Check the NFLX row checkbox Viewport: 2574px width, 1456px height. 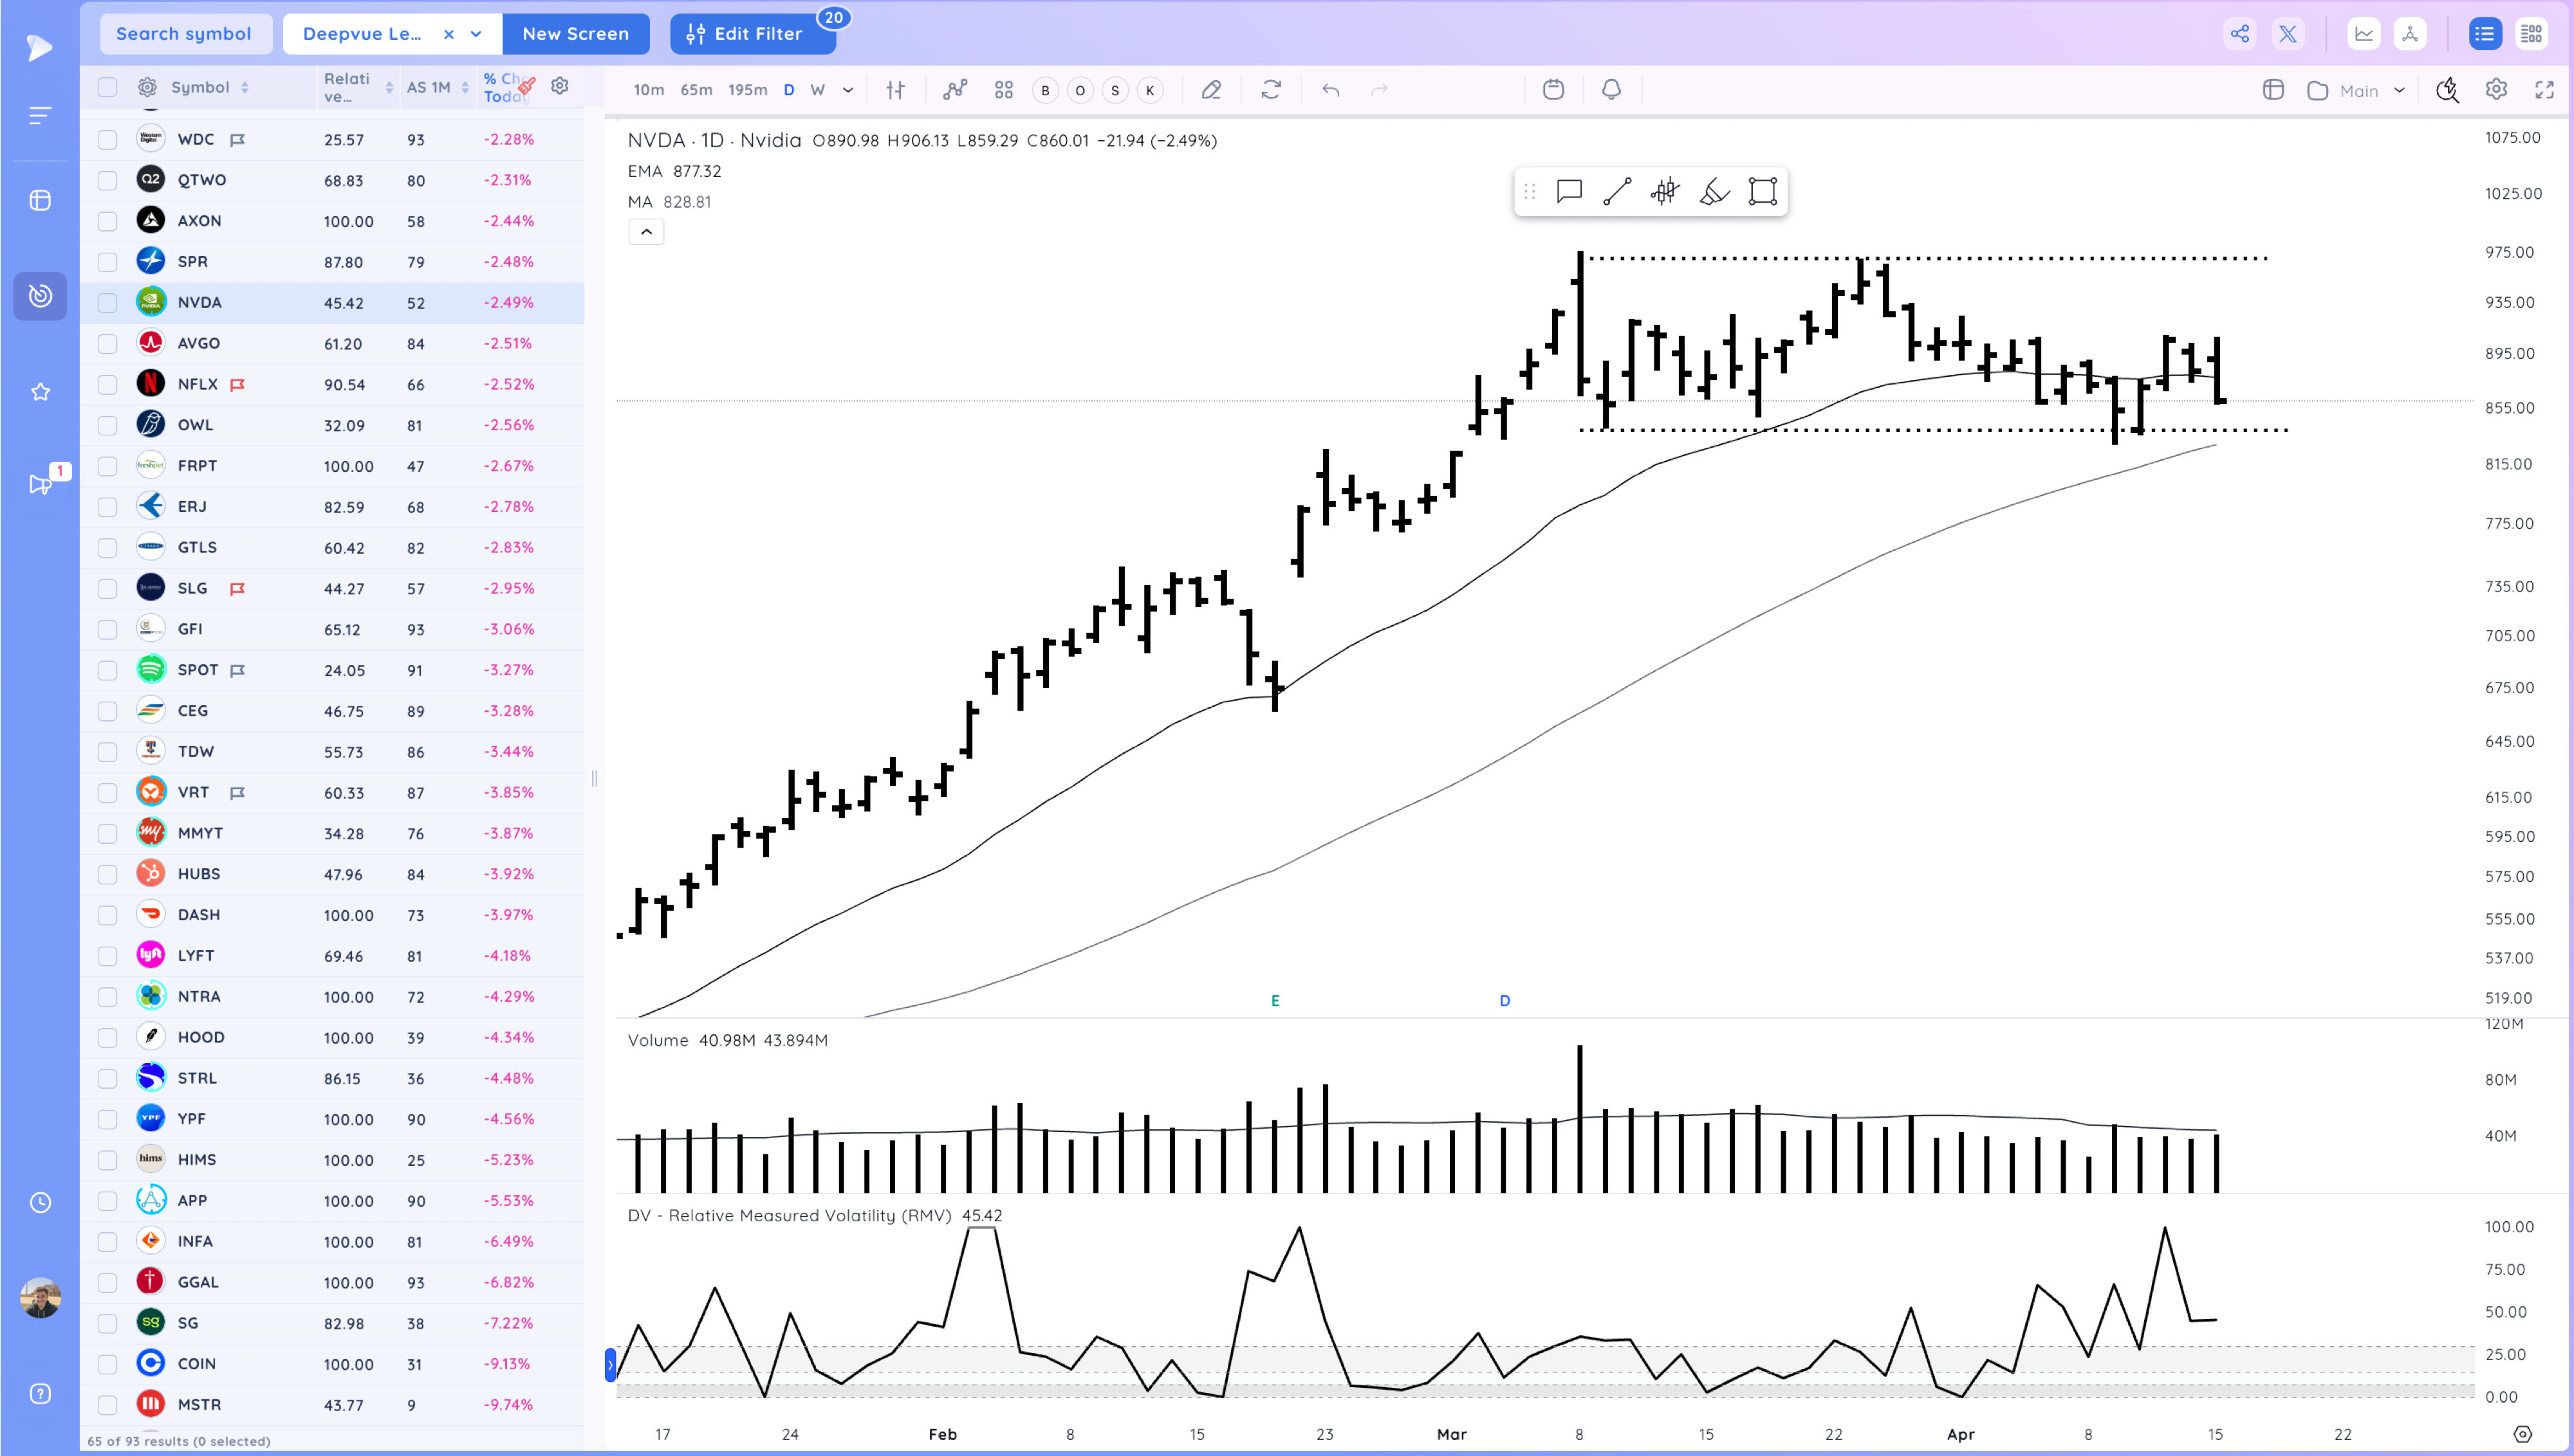pyautogui.click(x=107, y=385)
